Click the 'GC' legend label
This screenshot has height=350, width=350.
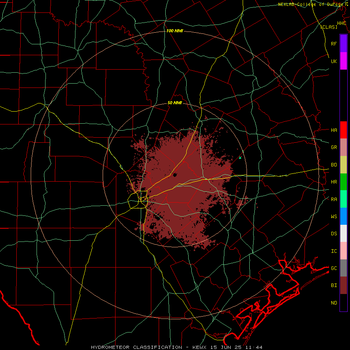coord(334,268)
